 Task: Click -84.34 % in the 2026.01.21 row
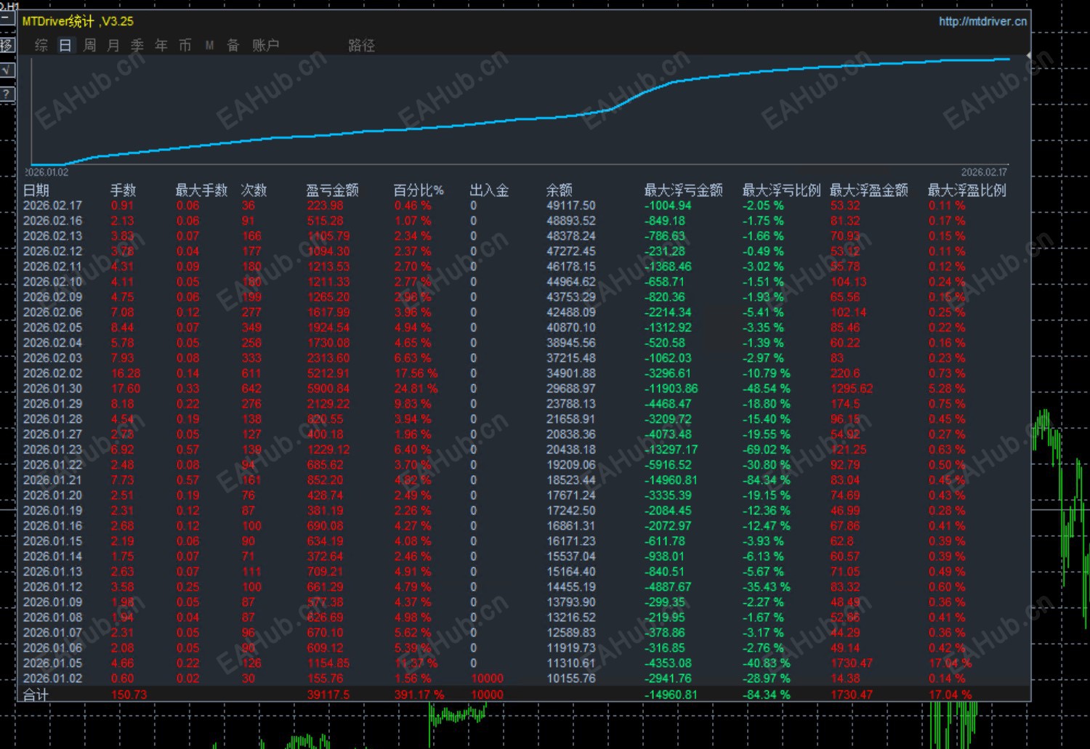pos(766,480)
